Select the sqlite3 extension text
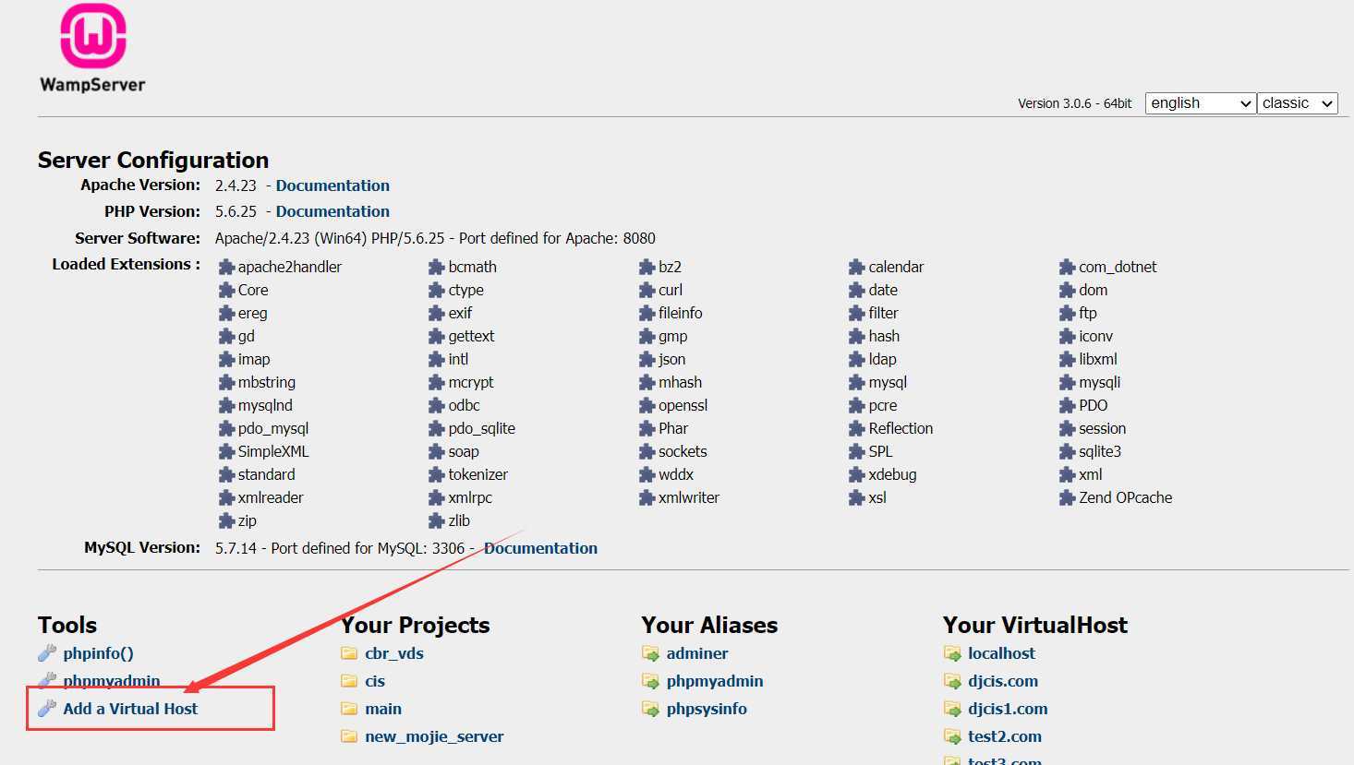This screenshot has width=1354, height=765. click(1100, 451)
